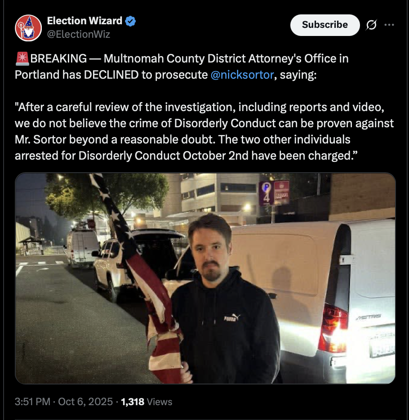
Task: Open the 3:51 PM timestamp link
Action: tap(32, 402)
